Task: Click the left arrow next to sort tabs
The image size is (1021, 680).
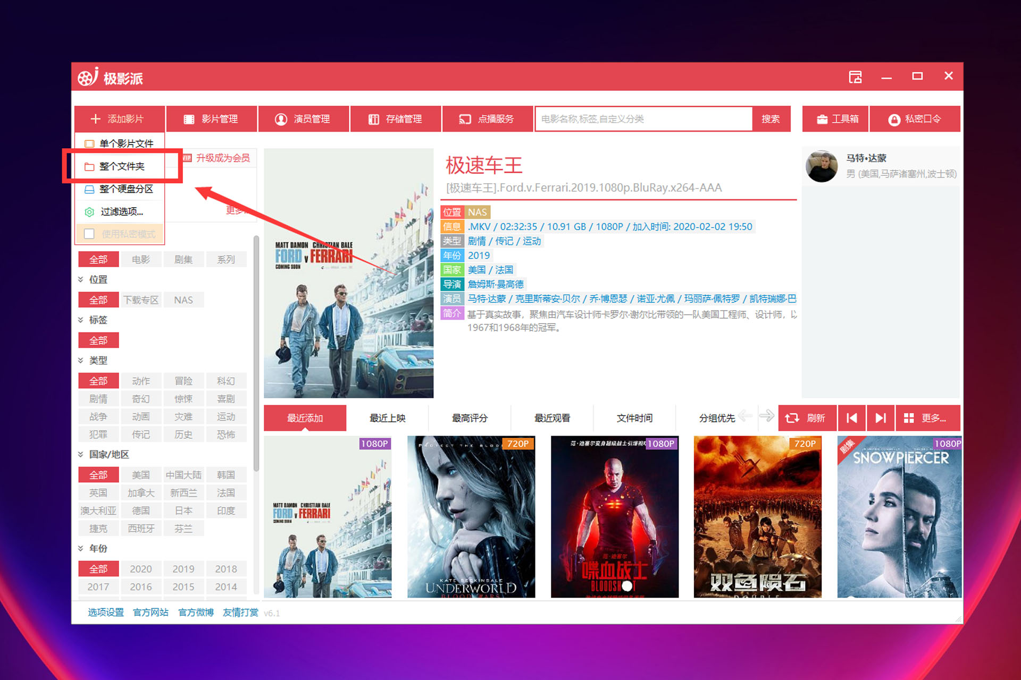Action: tap(746, 415)
